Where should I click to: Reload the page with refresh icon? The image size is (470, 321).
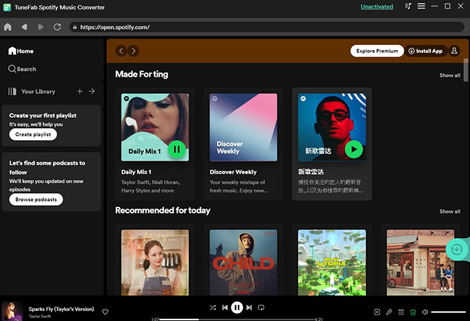pos(57,27)
